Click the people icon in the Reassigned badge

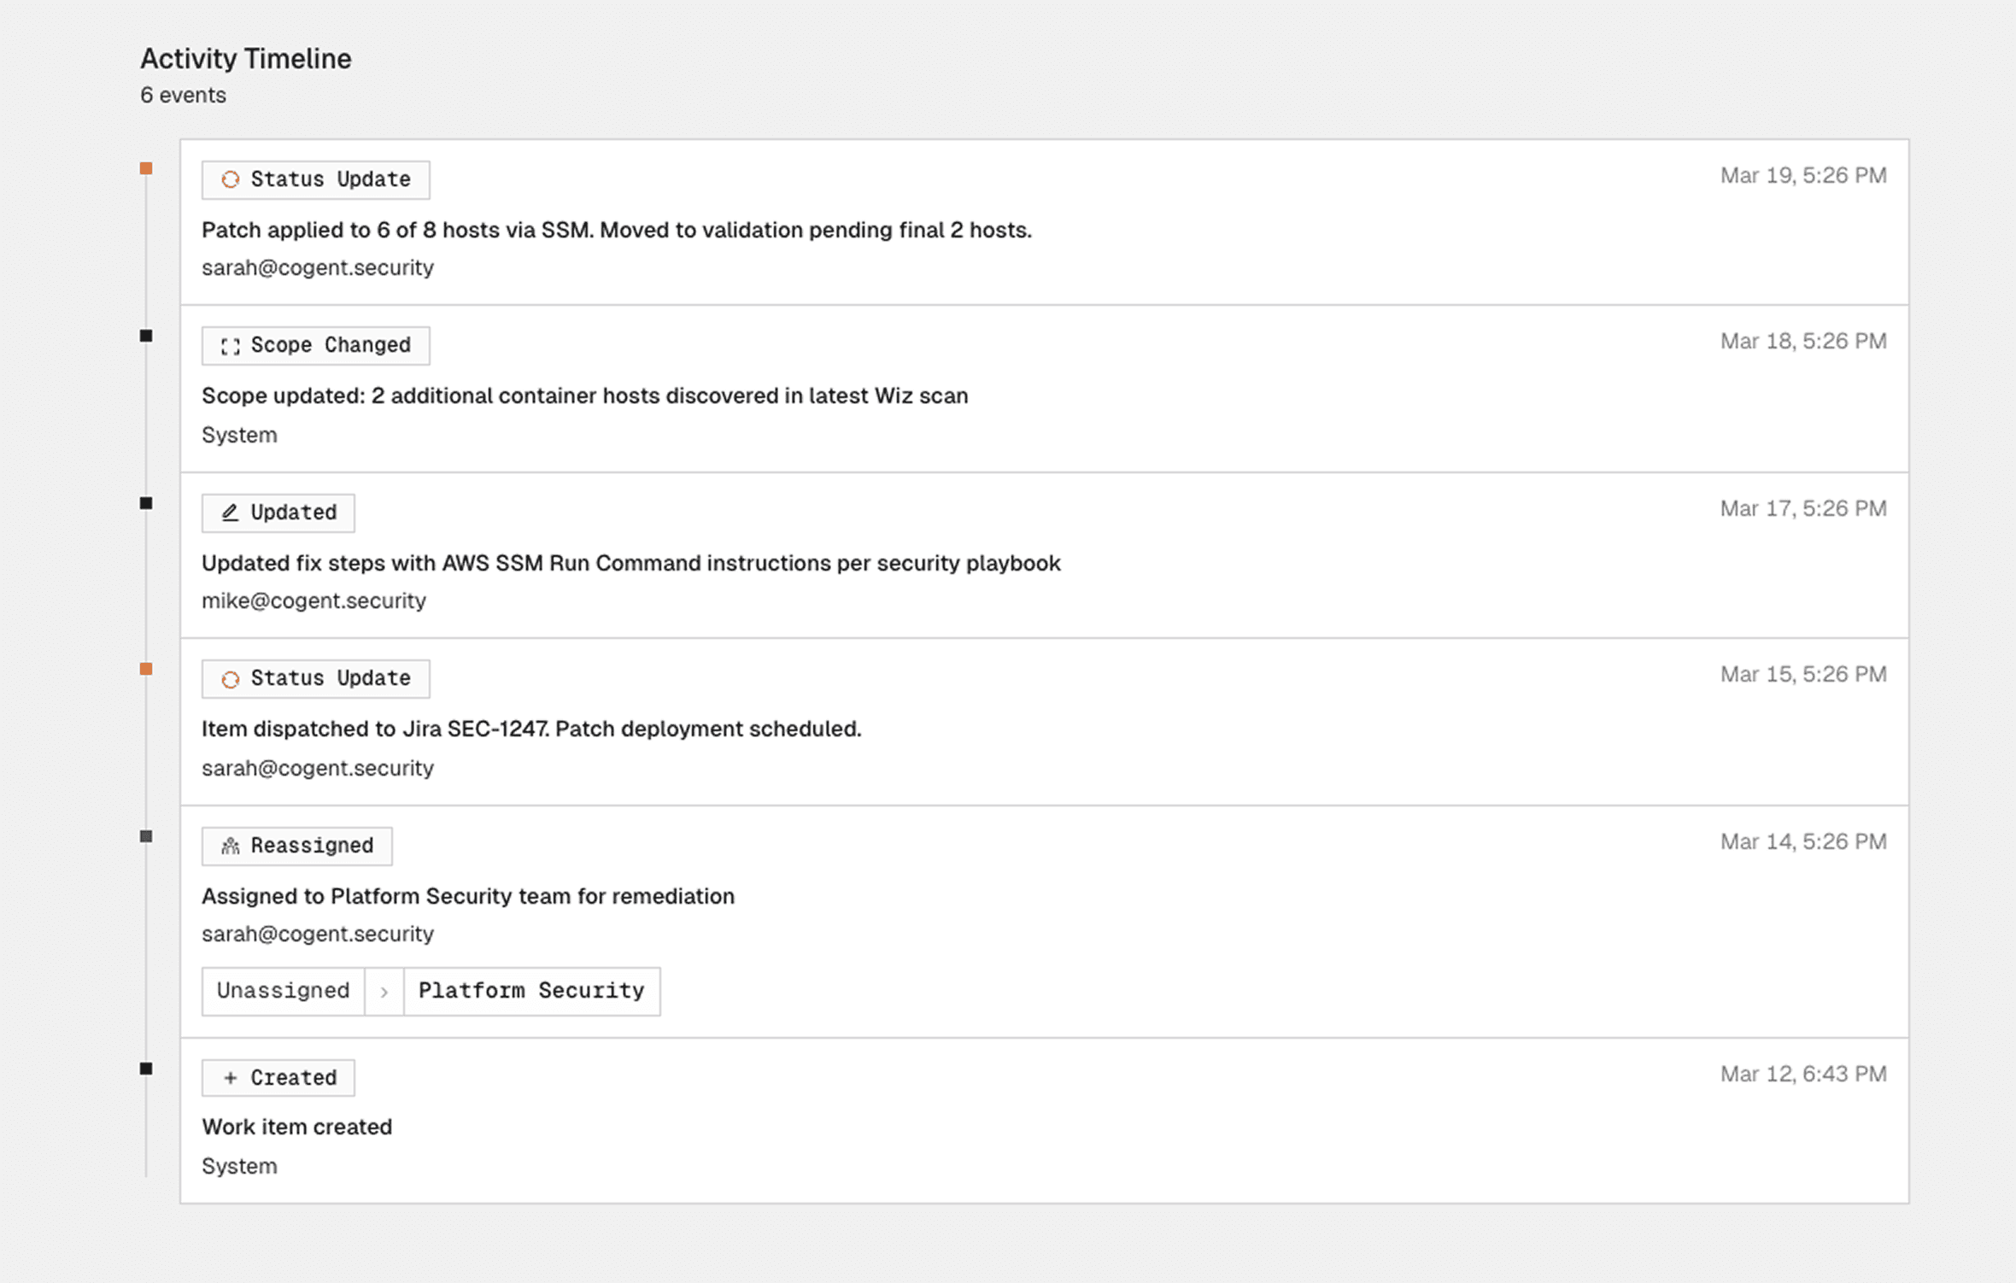(230, 846)
